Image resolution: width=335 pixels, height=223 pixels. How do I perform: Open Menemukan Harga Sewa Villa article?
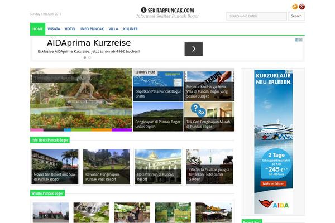point(209,86)
